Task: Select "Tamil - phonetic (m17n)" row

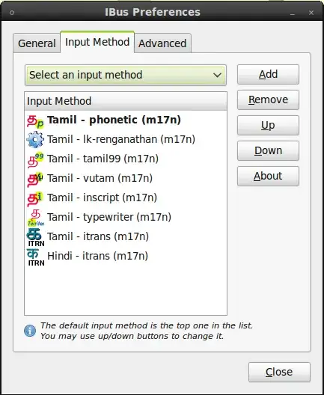Action: point(126,120)
